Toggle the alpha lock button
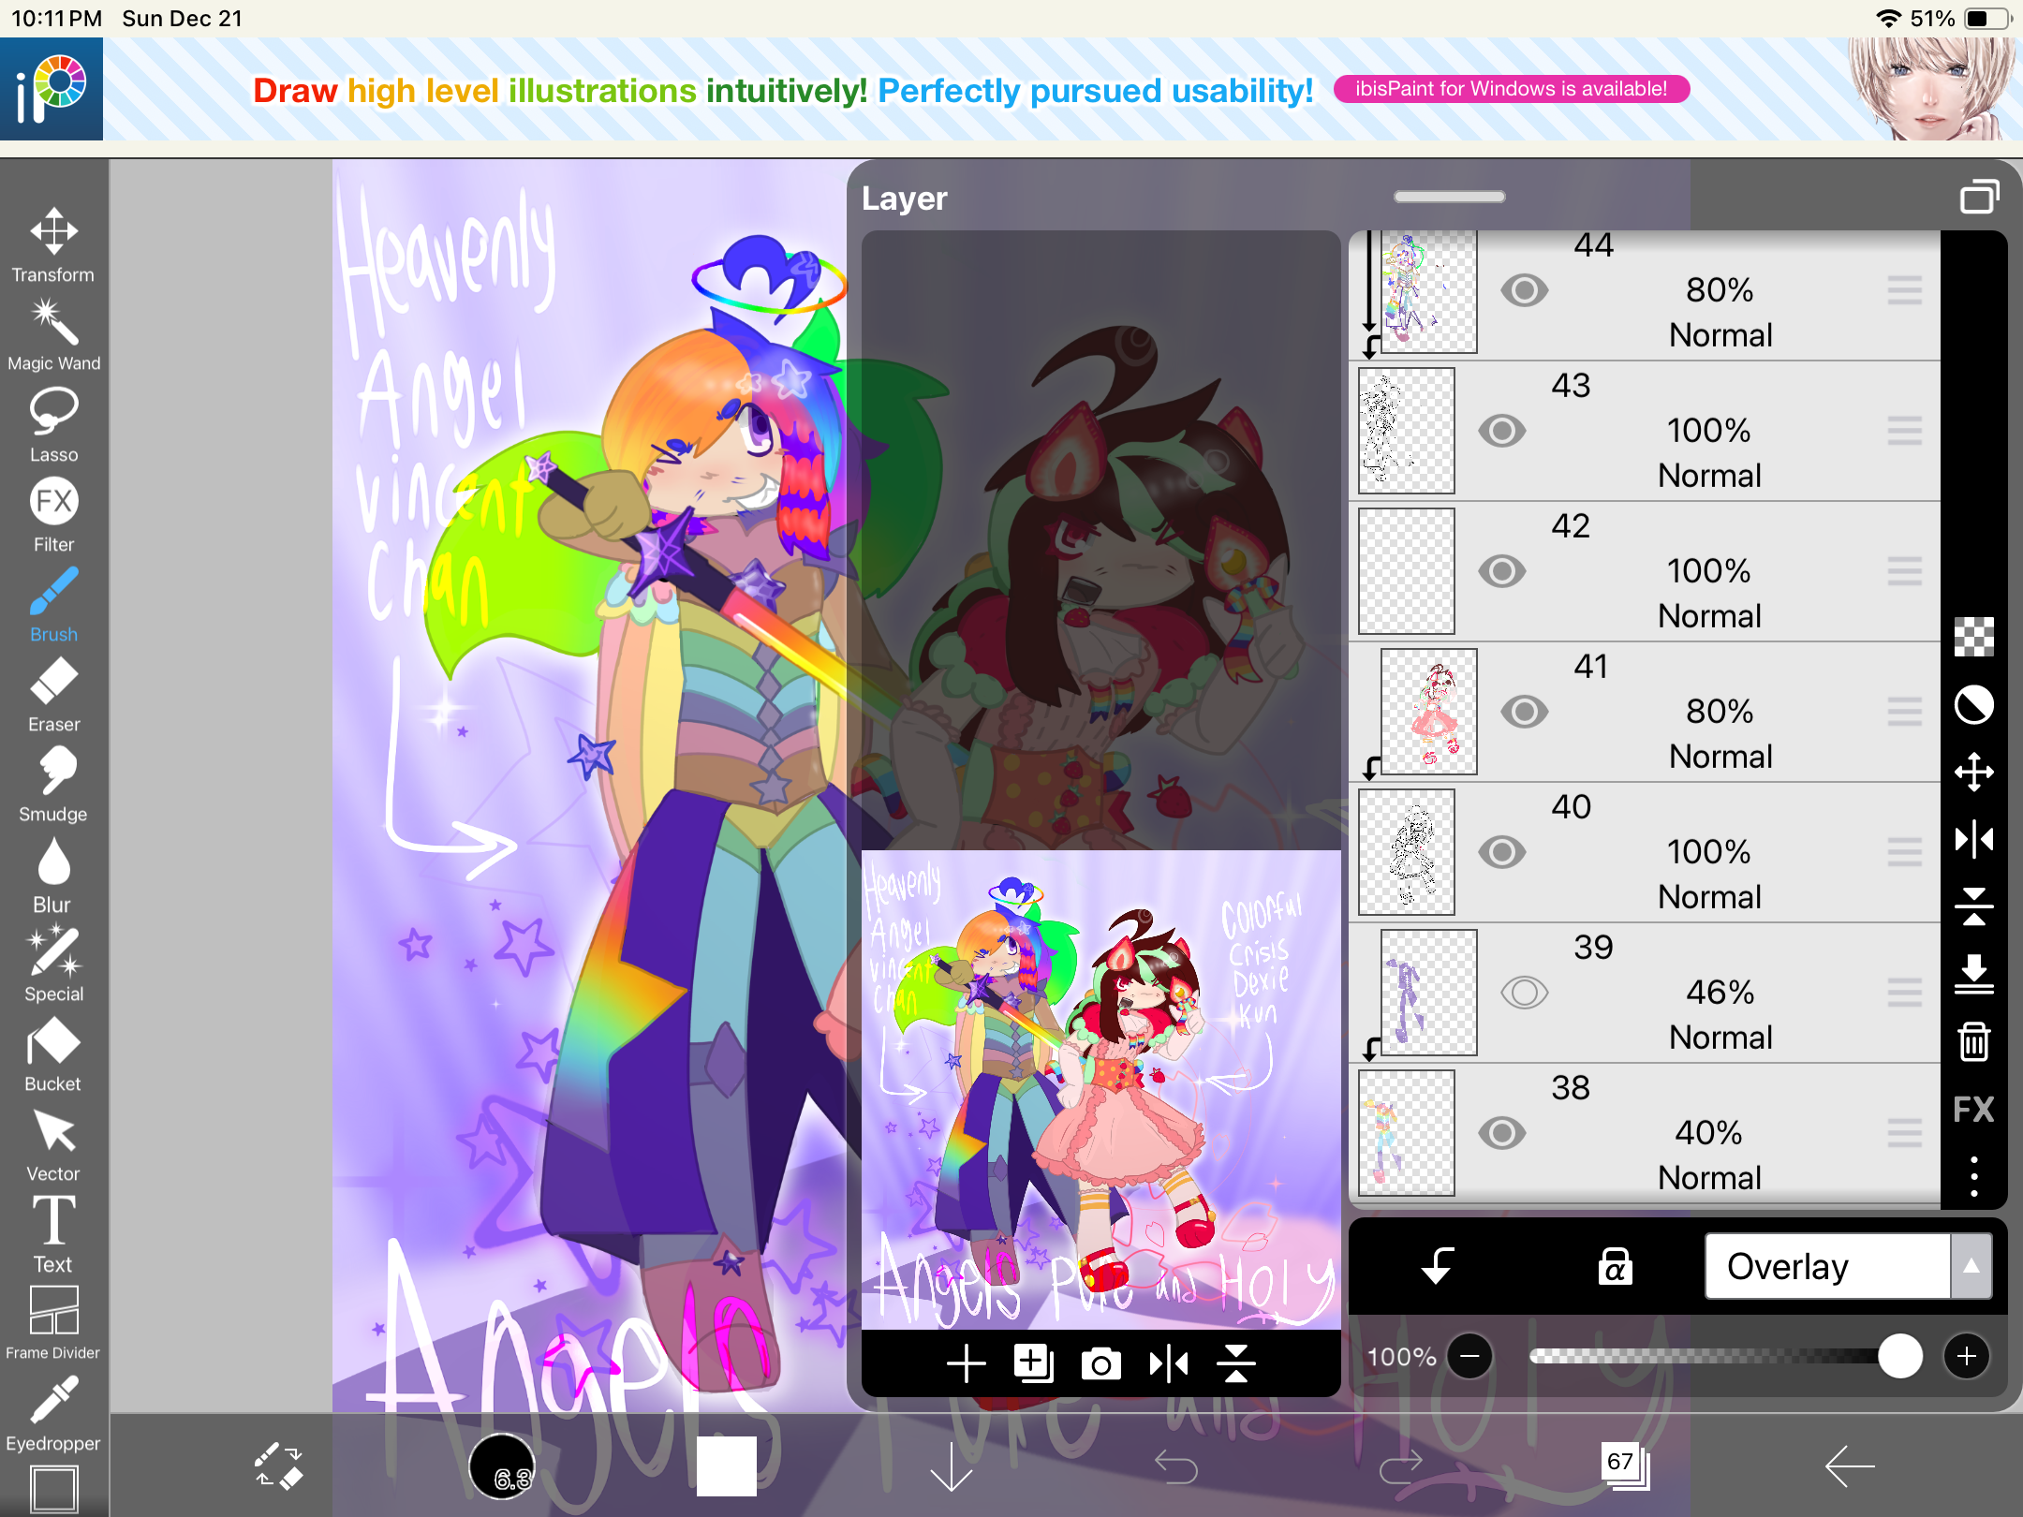Image resolution: width=2023 pixels, height=1517 pixels. 1615,1266
